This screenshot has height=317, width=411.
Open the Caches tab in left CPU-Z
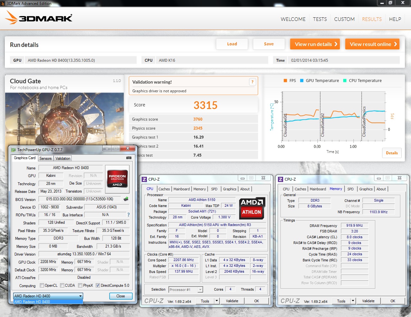(164, 189)
